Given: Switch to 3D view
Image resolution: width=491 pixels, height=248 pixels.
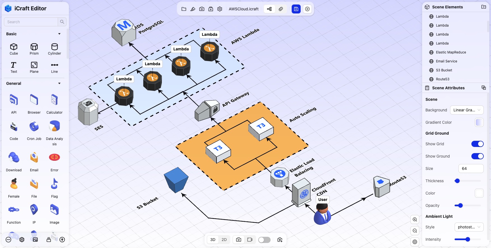Looking at the screenshot, I should [213, 240].
